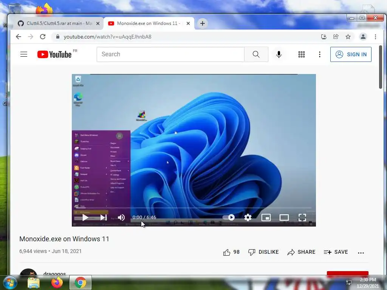The height and width of the screenshot is (290, 387).
Task: Click into the YouTube search field
Action: coord(170,54)
